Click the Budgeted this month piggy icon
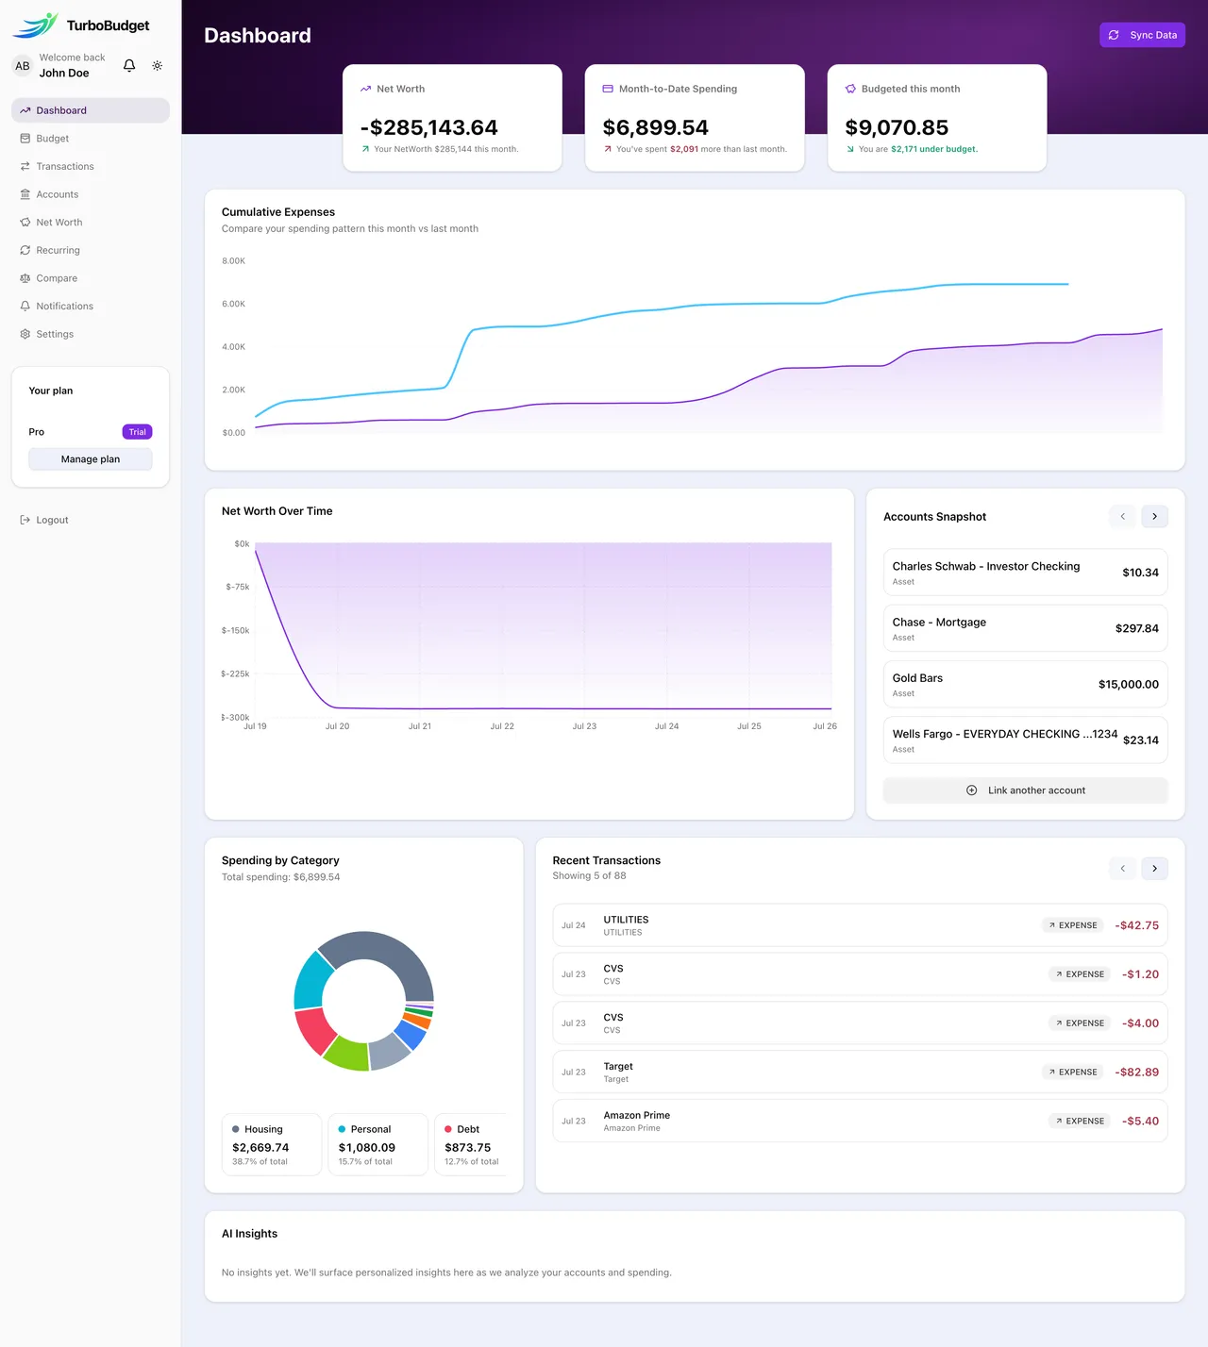Image resolution: width=1208 pixels, height=1347 pixels. tap(850, 89)
